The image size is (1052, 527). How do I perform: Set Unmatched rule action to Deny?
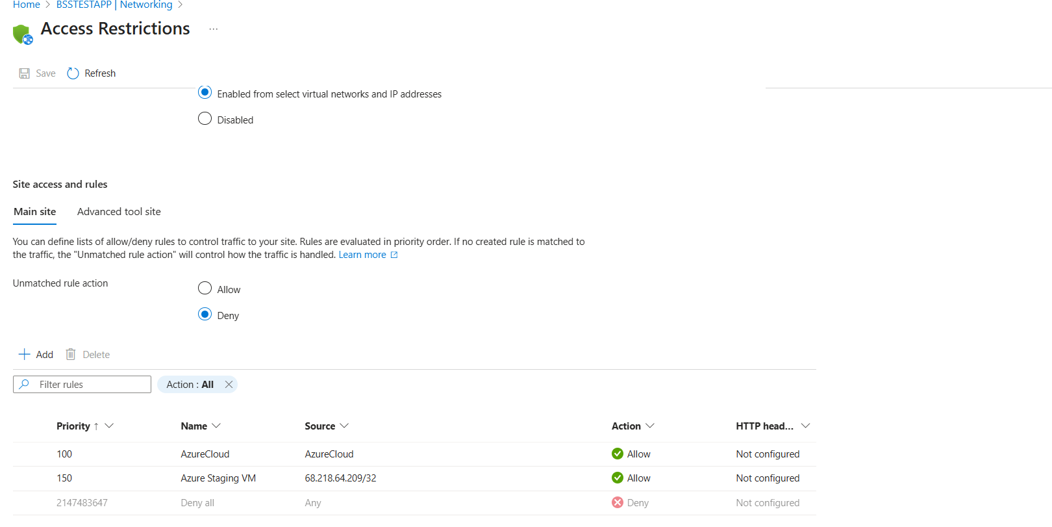(205, 314)
